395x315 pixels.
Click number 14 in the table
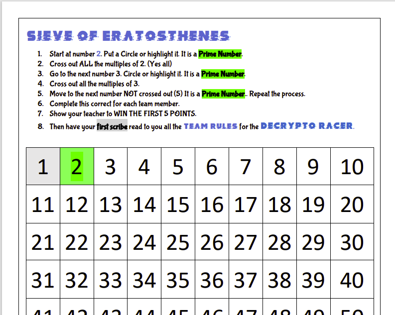click(144, 204)
